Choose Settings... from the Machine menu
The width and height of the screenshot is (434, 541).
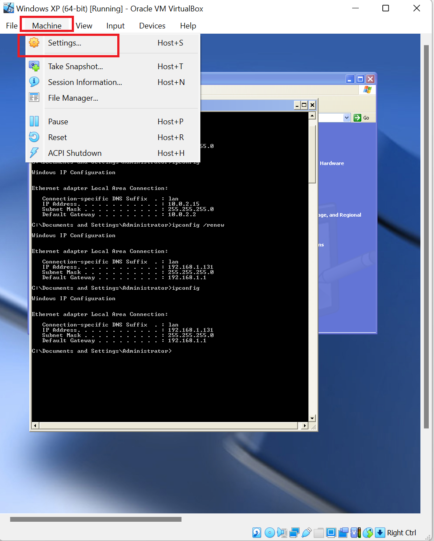point(113,43)
